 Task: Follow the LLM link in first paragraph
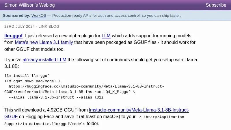pos(106,36)
